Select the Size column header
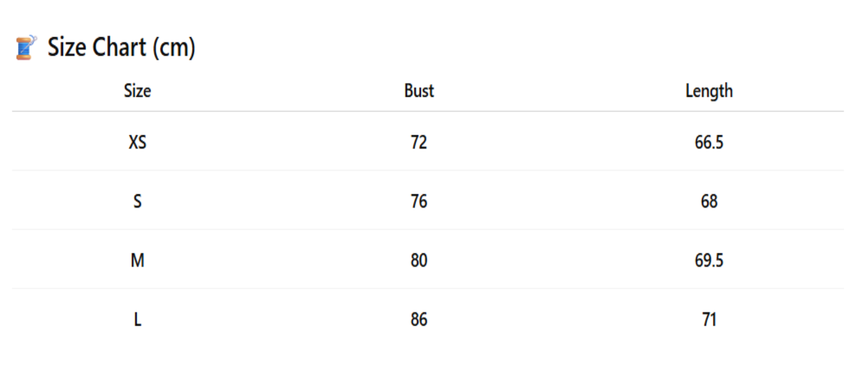Screen dimensions: 856x386 (137, 91)
